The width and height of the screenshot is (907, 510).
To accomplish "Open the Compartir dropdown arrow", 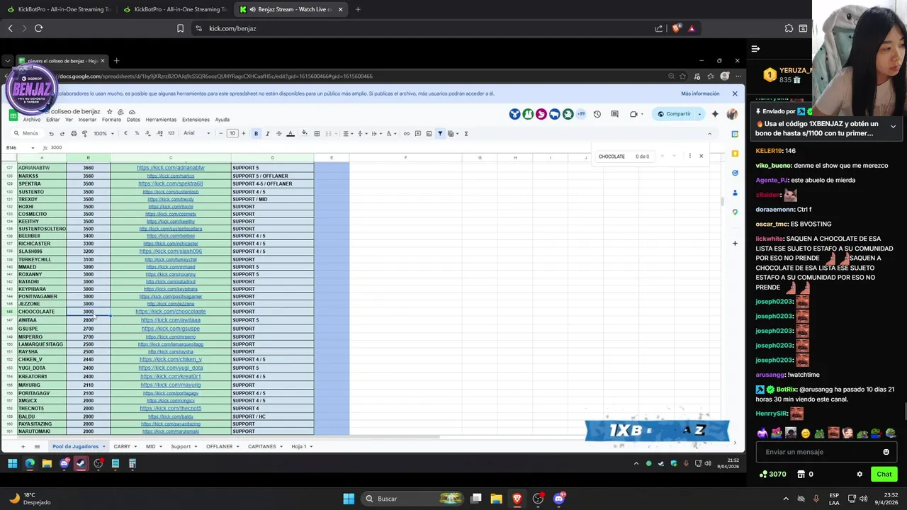I will point(699,114).
